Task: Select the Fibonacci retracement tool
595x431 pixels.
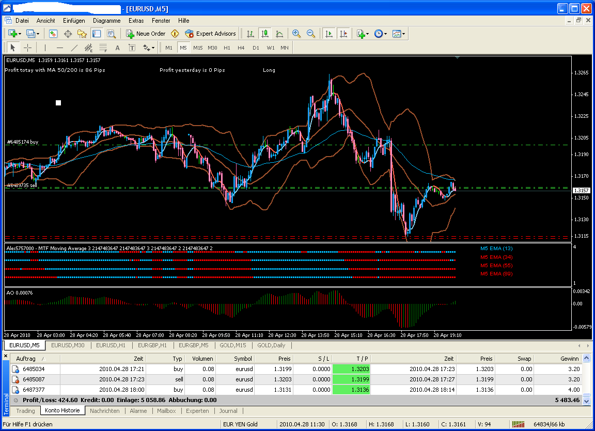Action: click(x=103, y=48)
